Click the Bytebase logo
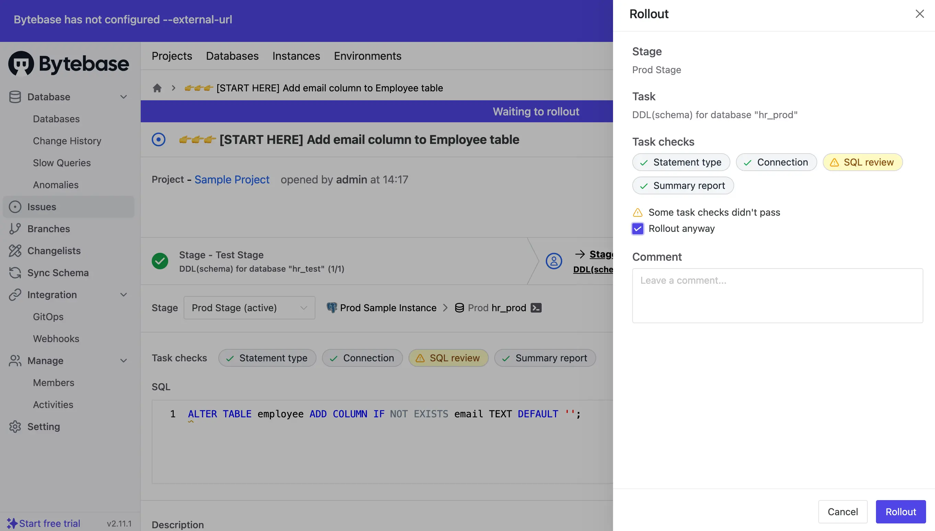This screenshot has width=935, height=531. point(69,64)
